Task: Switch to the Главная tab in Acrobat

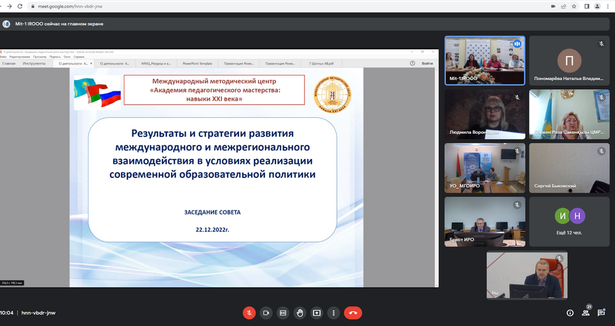Action: click(x=9, y=63)
